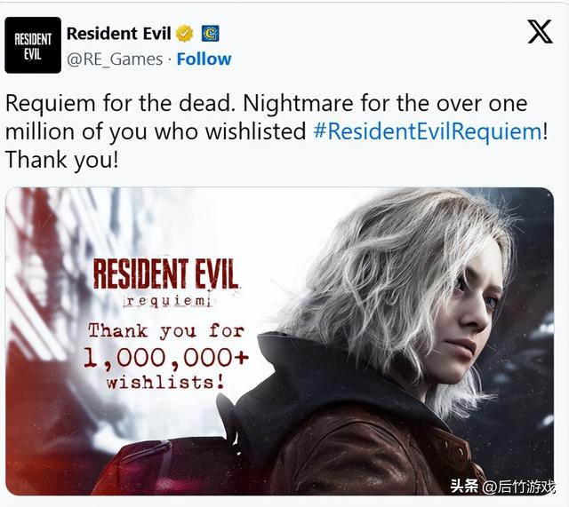Click the "Thank you for" typewriter text
569x507 pixels.
[166, 331]
